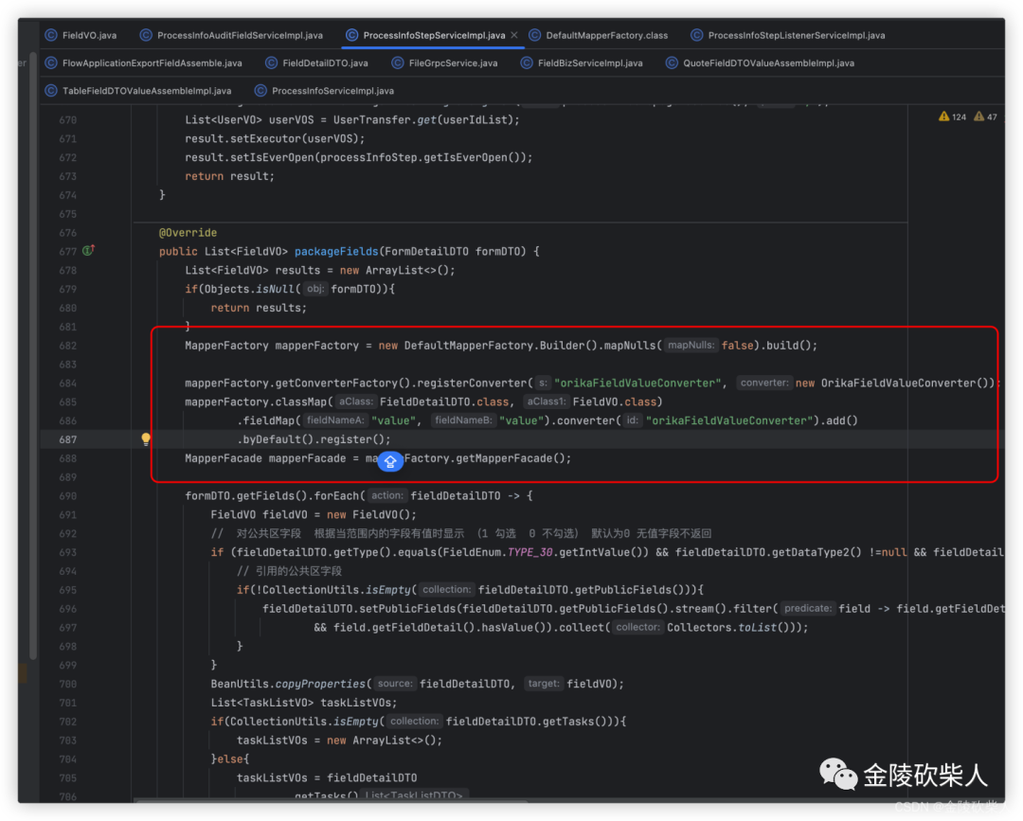This screenshot has width=1023, height=821.
Task: Open the TableFieldDTOValueAssembleImpl.java tab
Action: click(137, 91)
